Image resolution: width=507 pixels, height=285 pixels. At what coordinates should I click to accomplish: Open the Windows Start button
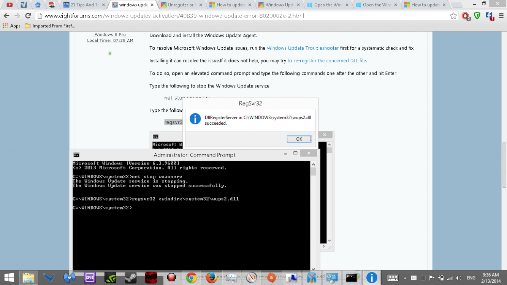point(9,278)
